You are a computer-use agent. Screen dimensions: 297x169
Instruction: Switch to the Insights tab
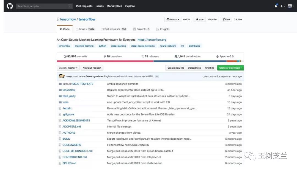click(x=163, y=29)
